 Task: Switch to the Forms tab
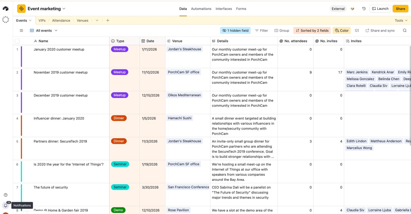pos(241,9)
